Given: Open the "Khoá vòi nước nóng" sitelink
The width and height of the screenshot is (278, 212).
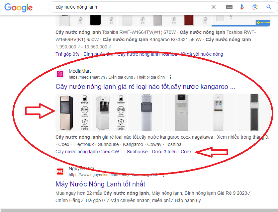Looking at the screenshot, I should coord(202,54).
